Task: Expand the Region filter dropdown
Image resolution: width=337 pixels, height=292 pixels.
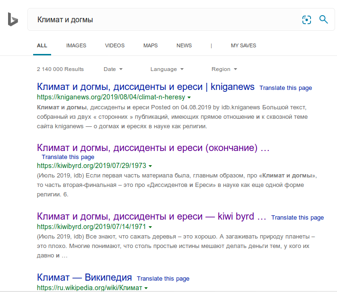Action: click(x=224, y=69)
